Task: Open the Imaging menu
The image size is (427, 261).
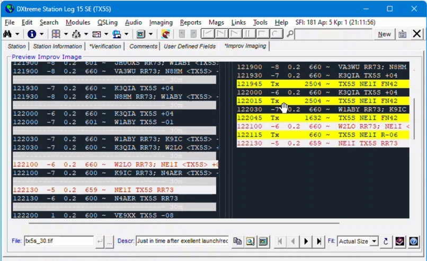Action: point(161,22)
